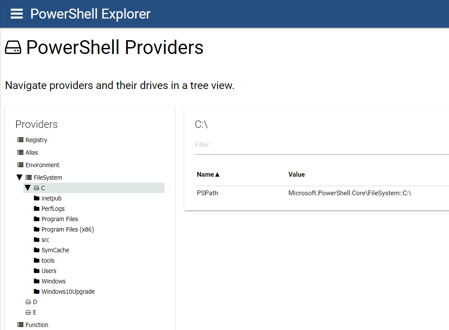Viewport: 449px width, 330px height.
Task: Click the Microsoft.PowerShell.Core\FileSystem::C:\ value
Action: (x=350, y=193)
